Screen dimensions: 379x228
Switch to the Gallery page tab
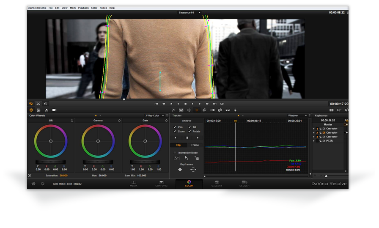point(217,184)
